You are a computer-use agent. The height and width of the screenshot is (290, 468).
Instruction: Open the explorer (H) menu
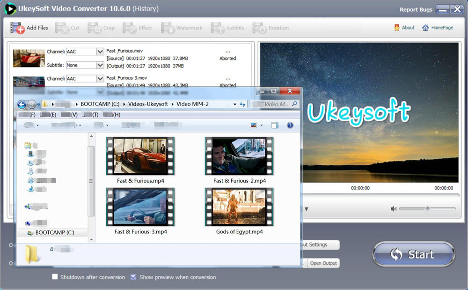point(112,115)
